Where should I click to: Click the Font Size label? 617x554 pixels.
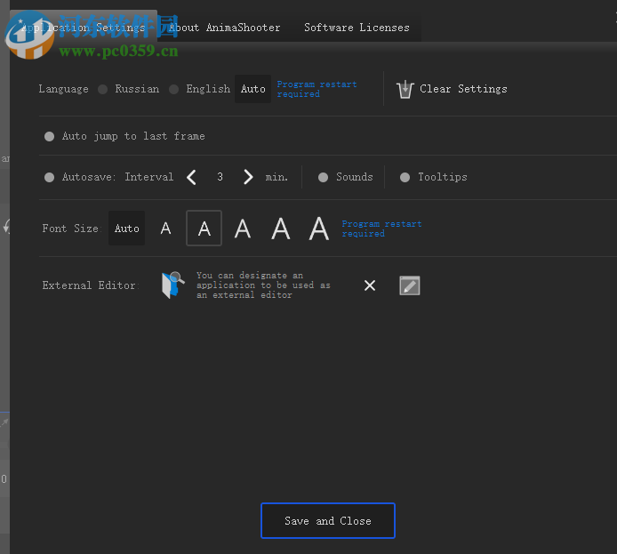click(72, 229)
